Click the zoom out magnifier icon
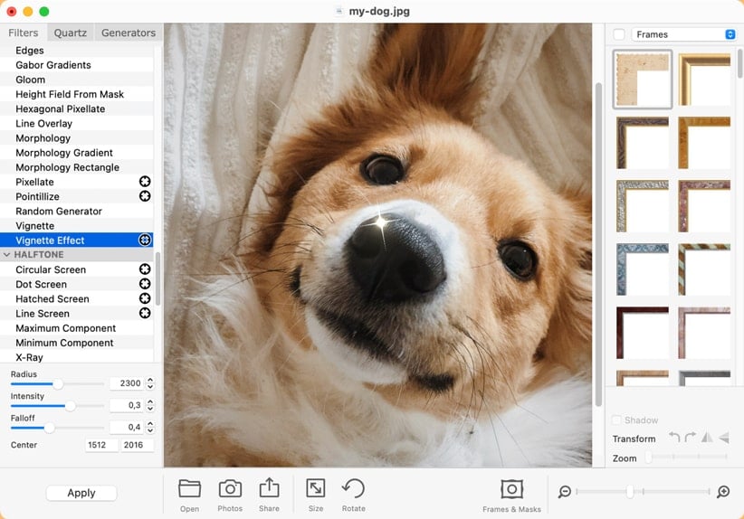This screenshot has width=744, height=519. tap(565, 492)
